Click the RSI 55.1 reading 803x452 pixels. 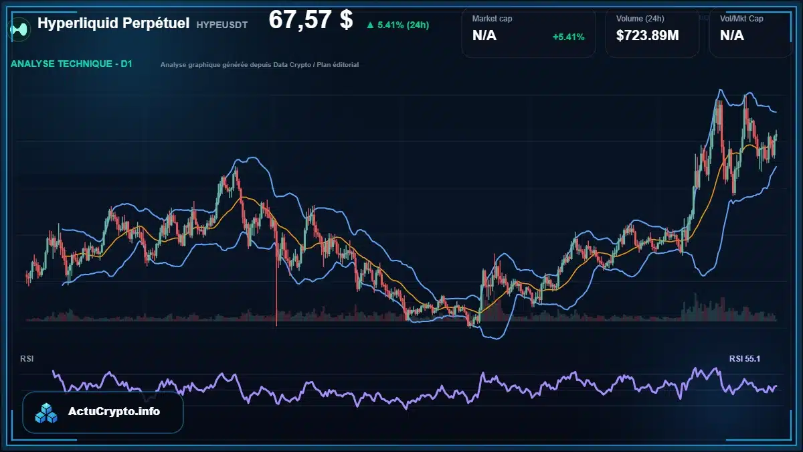point(745,359)
